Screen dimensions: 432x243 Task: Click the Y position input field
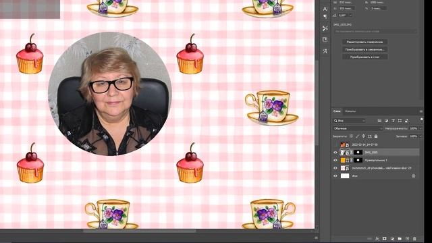coord(378,8)
